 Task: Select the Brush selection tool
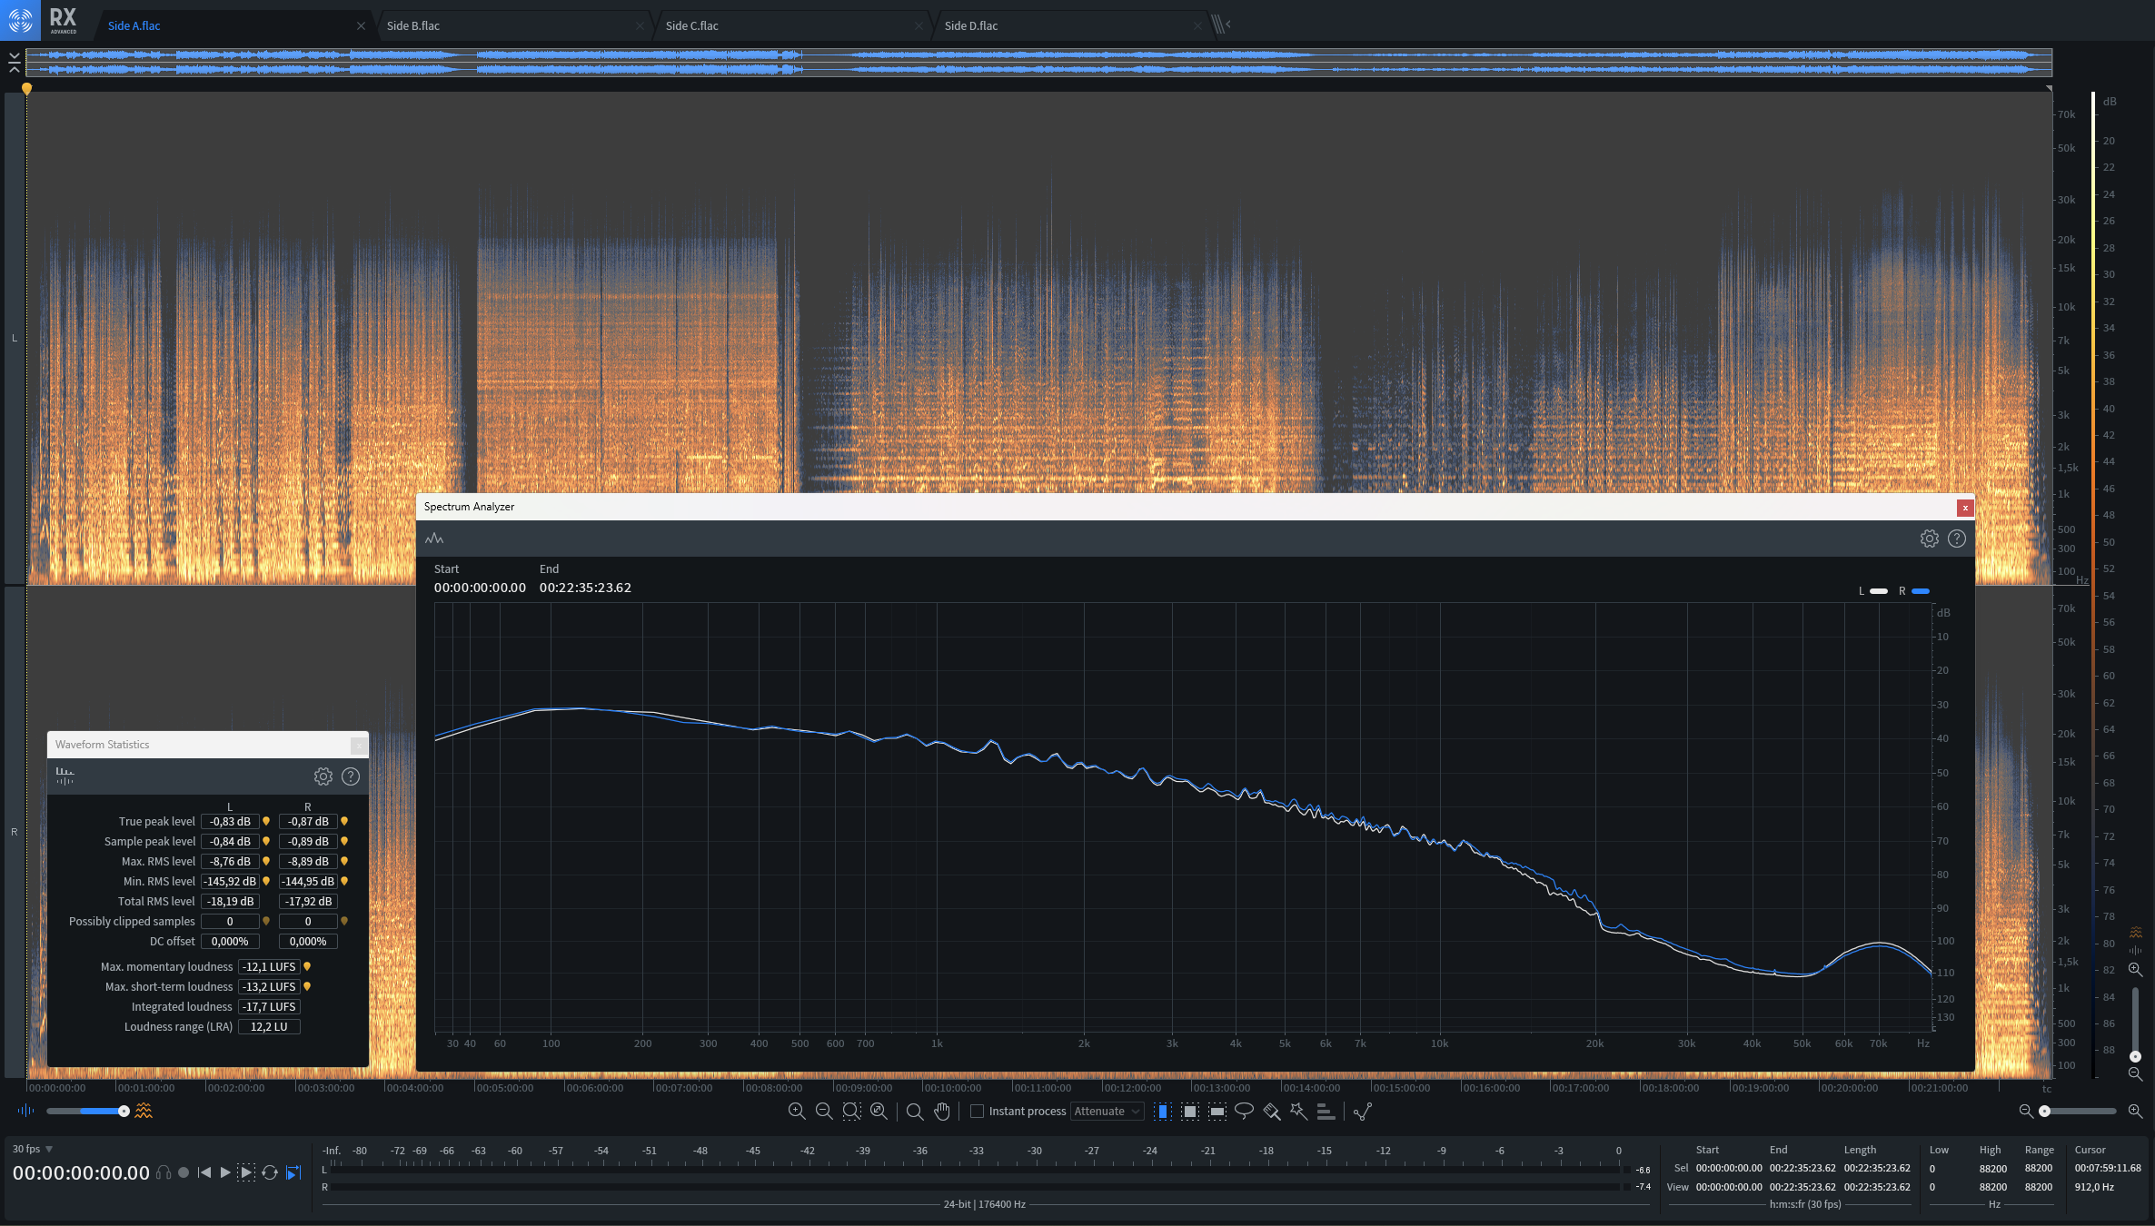click(1271, 1111)
